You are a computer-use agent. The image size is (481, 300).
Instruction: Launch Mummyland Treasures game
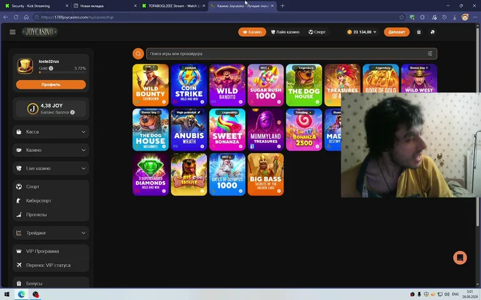[265, 129]
